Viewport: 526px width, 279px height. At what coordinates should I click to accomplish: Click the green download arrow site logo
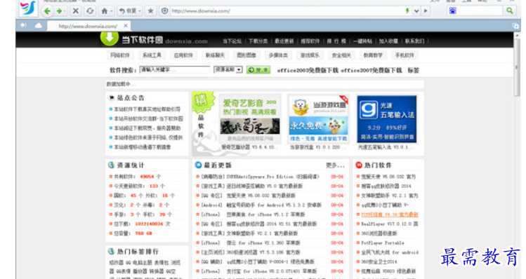[x=110, y=38]
